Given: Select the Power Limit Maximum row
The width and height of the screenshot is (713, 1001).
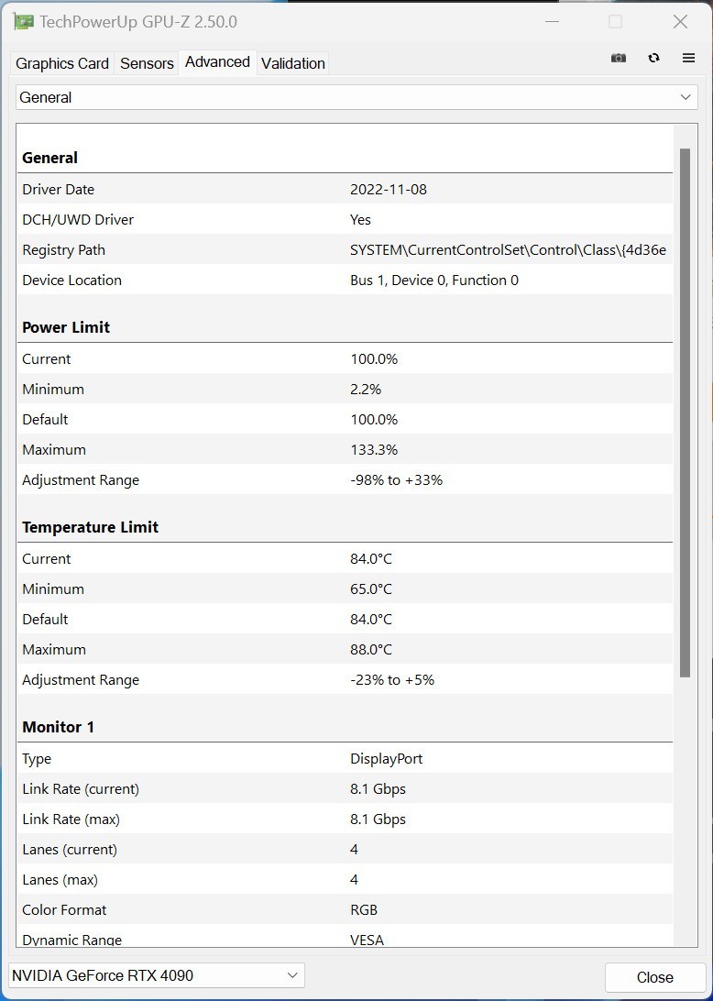Looking at the screenshot, I should pyautogui.click(x=344, y=450).
